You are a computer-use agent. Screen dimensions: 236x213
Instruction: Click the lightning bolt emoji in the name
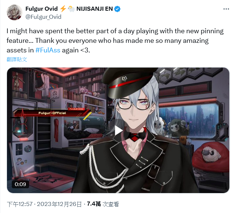(x=63, y=8)
